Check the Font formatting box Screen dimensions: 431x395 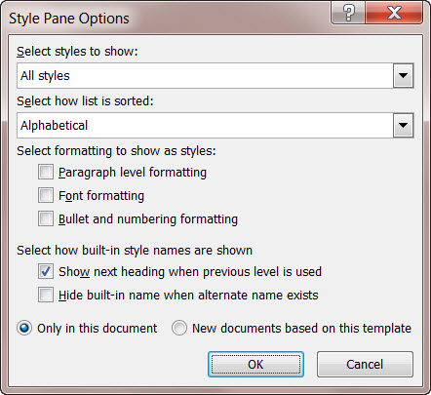coord(46,195)
